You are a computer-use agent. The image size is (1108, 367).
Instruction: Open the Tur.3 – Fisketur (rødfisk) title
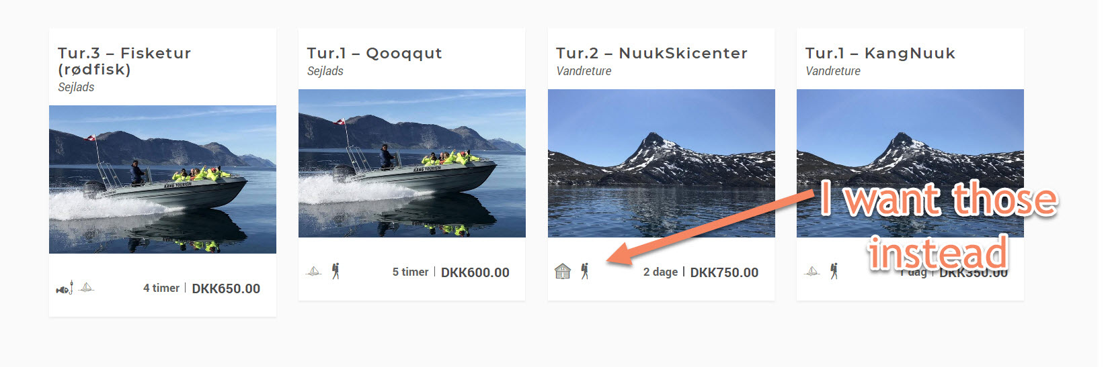point(124,61)
